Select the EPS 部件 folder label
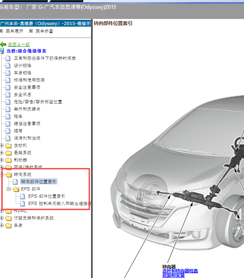The height and width of the screenshot is (278, 244). [x=31, y=189]
